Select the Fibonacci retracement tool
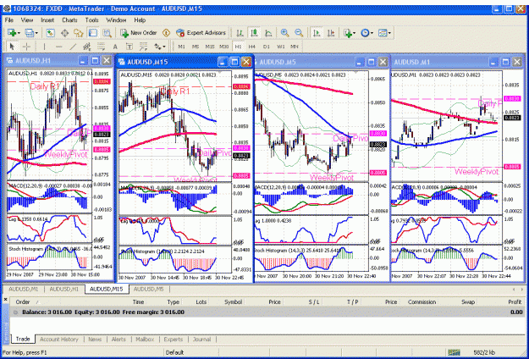 (x=101, y=47)
